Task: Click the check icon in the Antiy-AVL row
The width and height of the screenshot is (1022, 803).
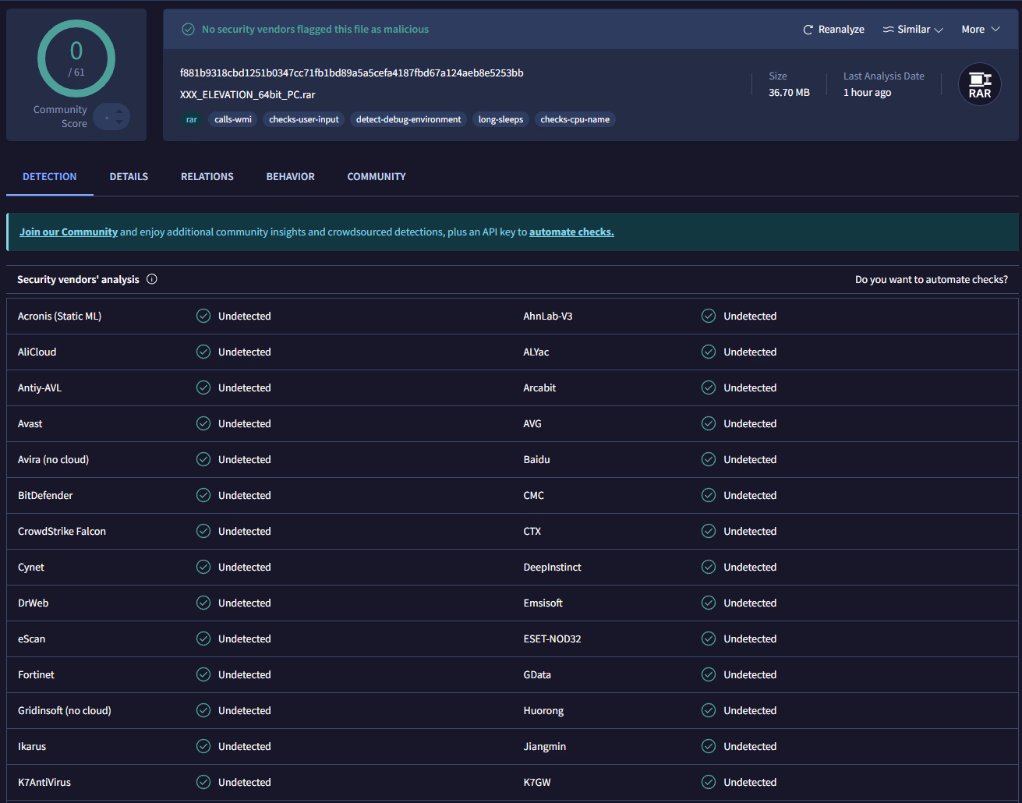Action: click(203, 387)
